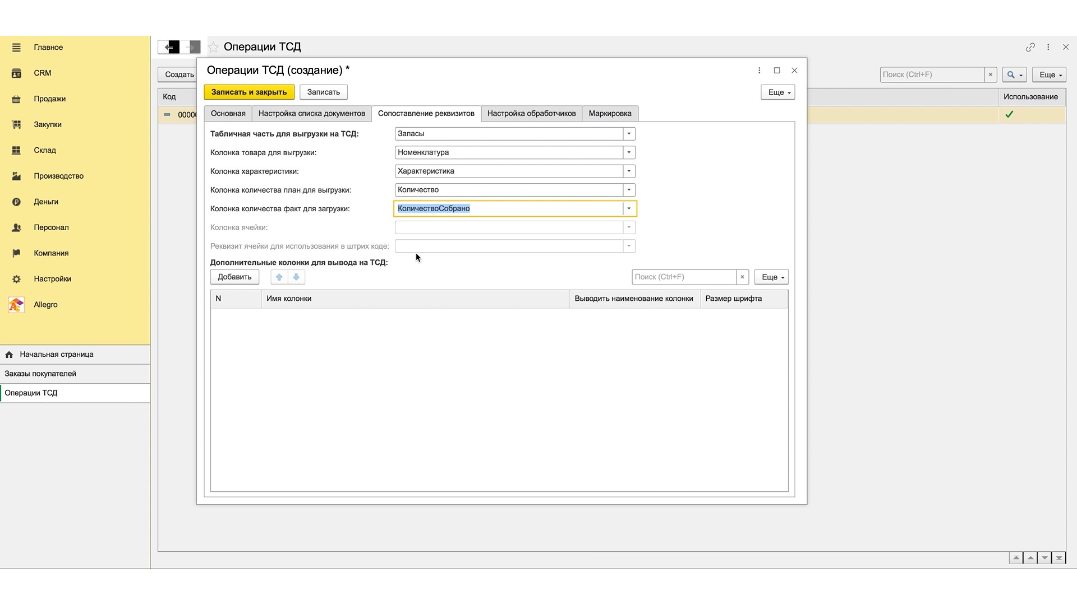Open Персонал section
This screenshot has width=1077, height=605.
51,227
